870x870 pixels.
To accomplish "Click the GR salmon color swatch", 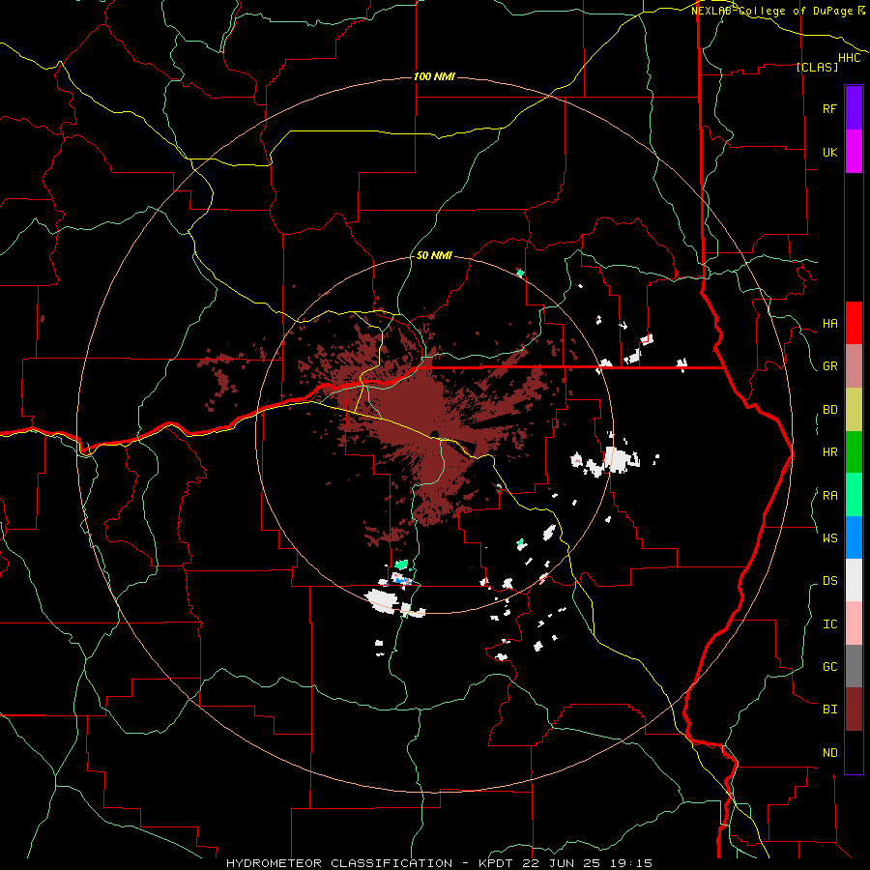I will (x=854, y=366).
